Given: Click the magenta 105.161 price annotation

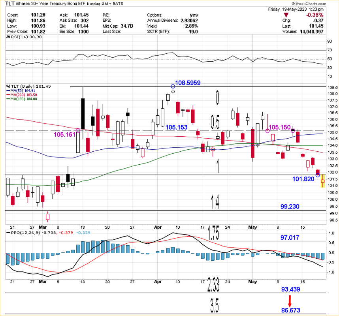Looking at the screenshot, I should click(64, 135).
